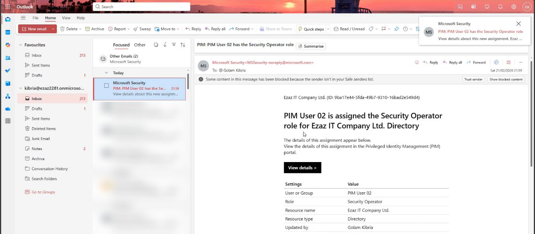Screen dimensions: 535x234
Task: Open Copilot in the left app rail
Action: coord(8,45)
